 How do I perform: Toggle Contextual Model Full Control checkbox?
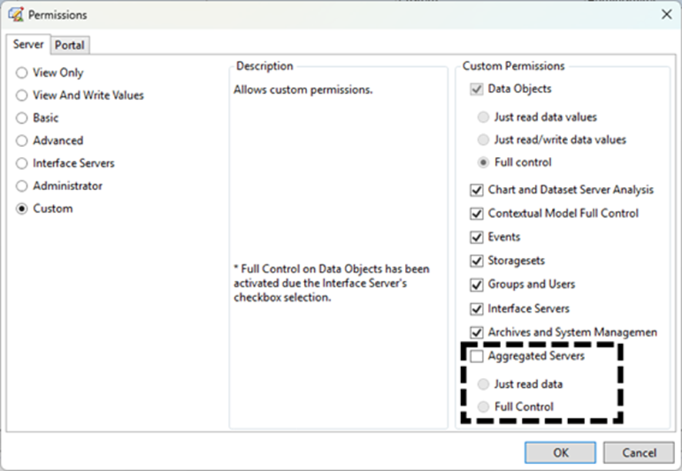point(476,213)
